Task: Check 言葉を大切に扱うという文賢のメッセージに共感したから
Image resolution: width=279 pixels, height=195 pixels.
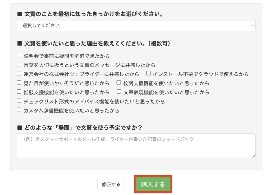Action: tap(19, 65)
